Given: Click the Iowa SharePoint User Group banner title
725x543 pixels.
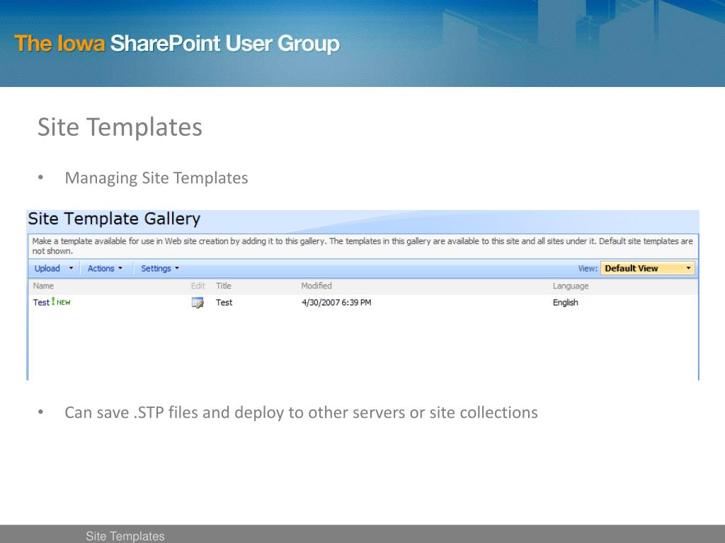Looking at the screenshot, I should point(177,43).
